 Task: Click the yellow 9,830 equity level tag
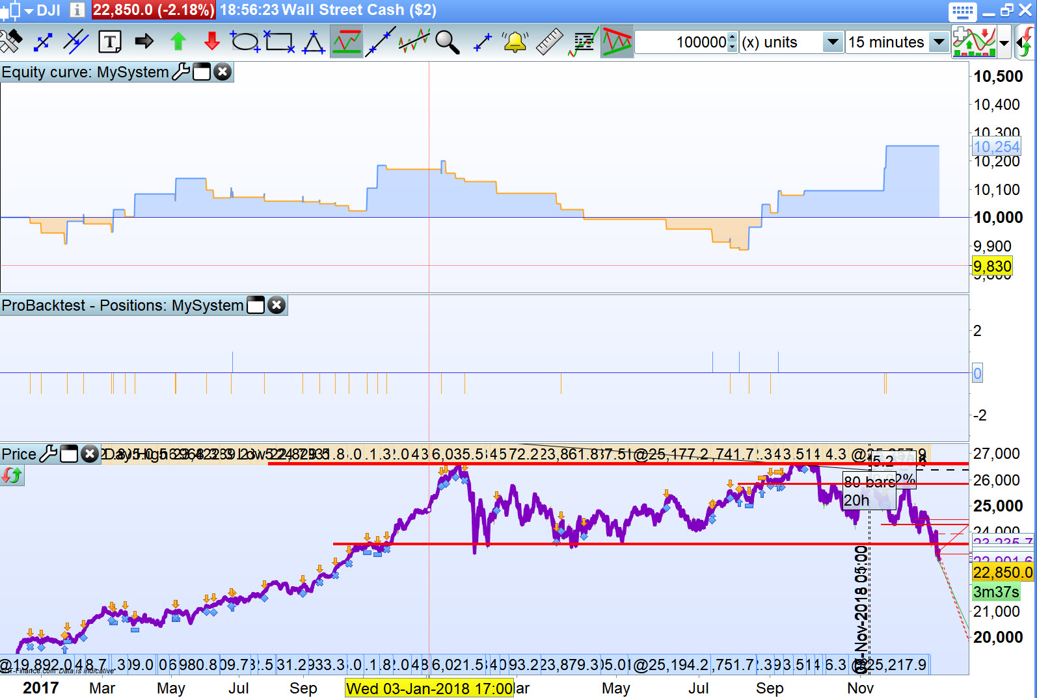(x=992, y=266)
